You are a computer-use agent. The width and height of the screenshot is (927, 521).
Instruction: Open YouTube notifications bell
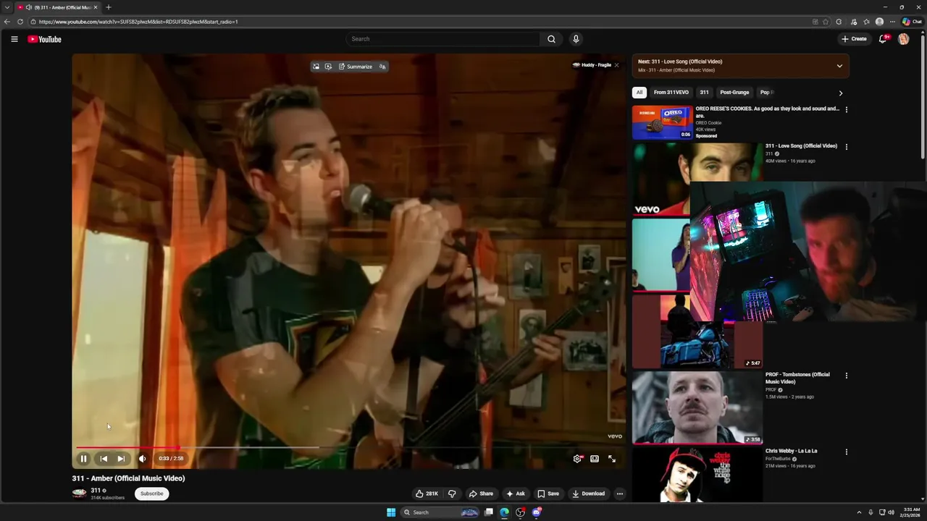(x=882, y=39)
